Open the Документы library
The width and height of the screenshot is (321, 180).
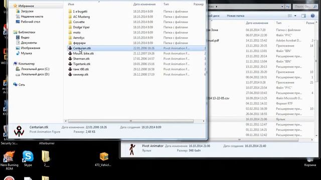pos(29,42)
